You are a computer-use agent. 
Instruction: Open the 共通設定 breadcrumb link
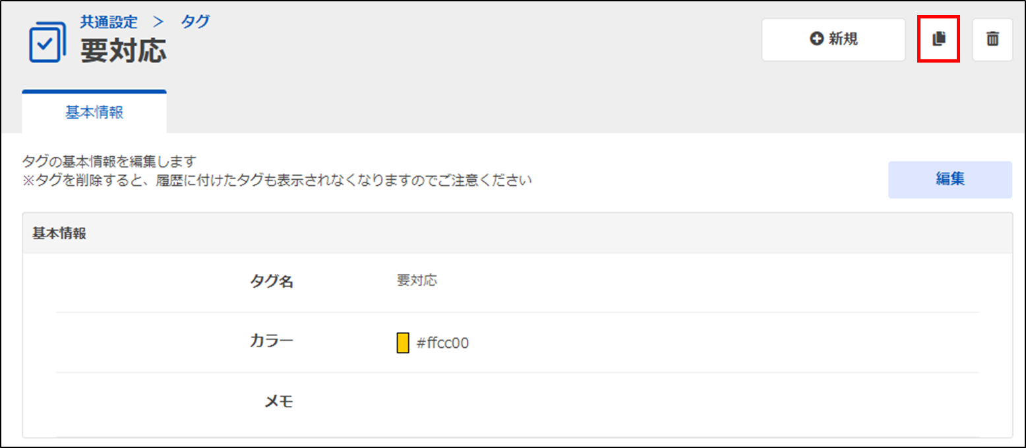(109, 21)
